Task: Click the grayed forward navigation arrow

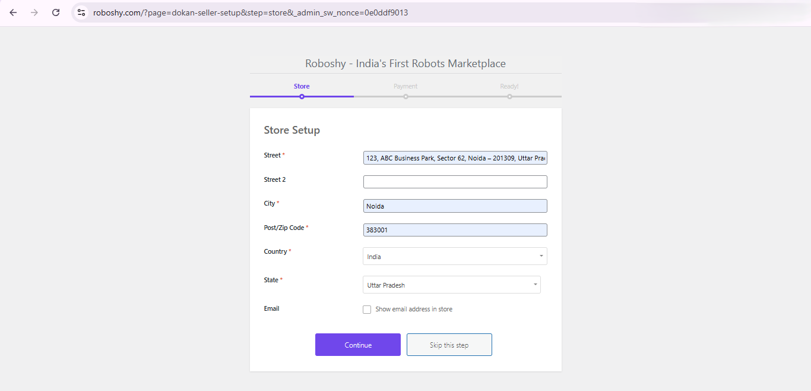Action: (34, 12)
